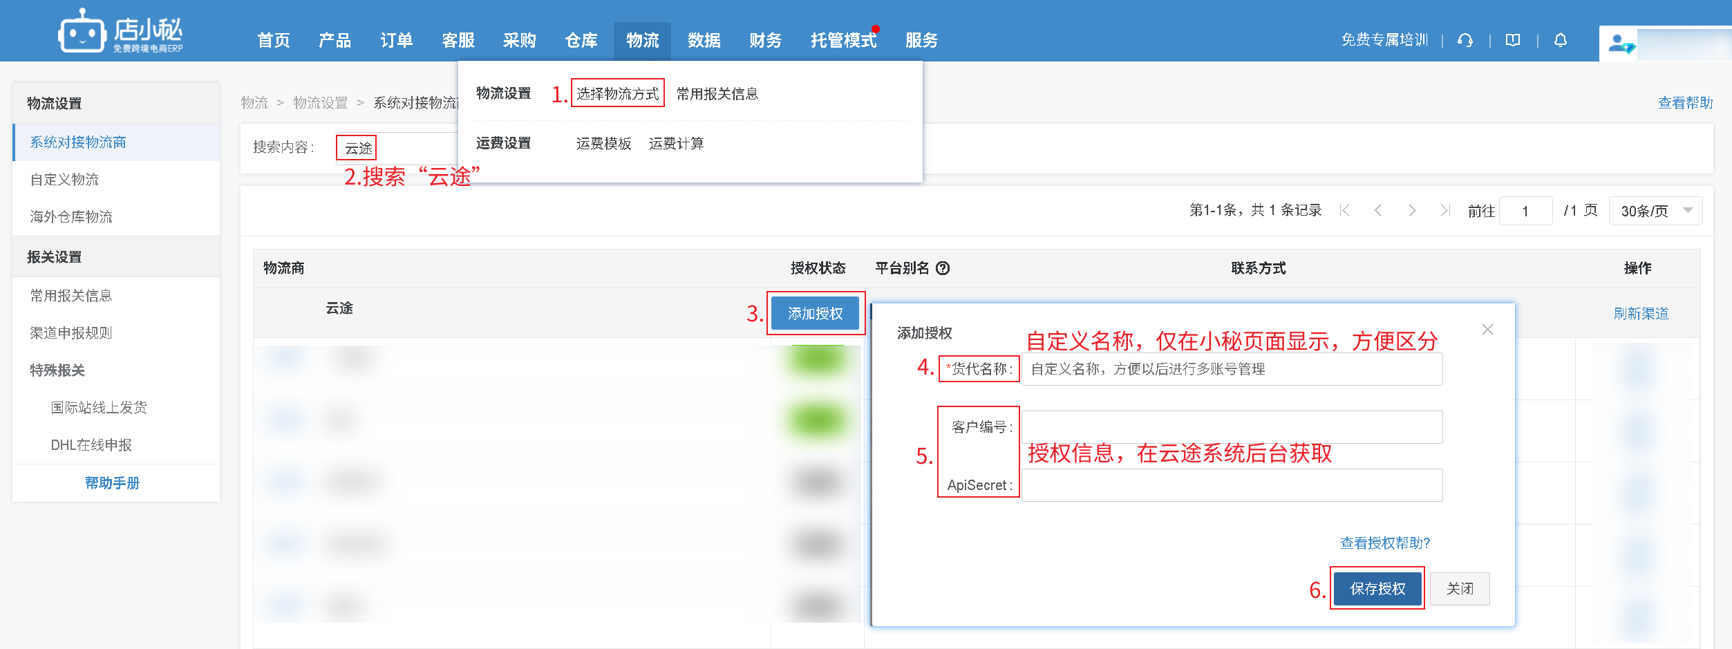Click the 添加授权 button for 云途
Image resolution: width=1732 pixels, height=649 pixels.
[x=816, y=314]
